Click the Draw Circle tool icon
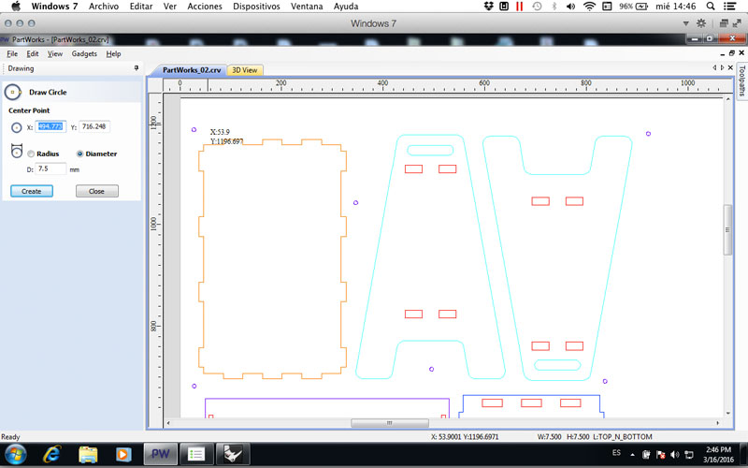 tap(13, 92)
